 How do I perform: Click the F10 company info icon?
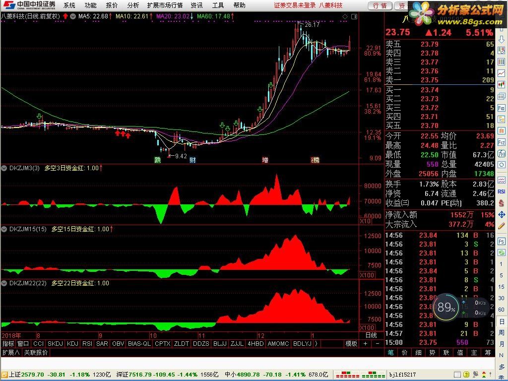(502, 108)
